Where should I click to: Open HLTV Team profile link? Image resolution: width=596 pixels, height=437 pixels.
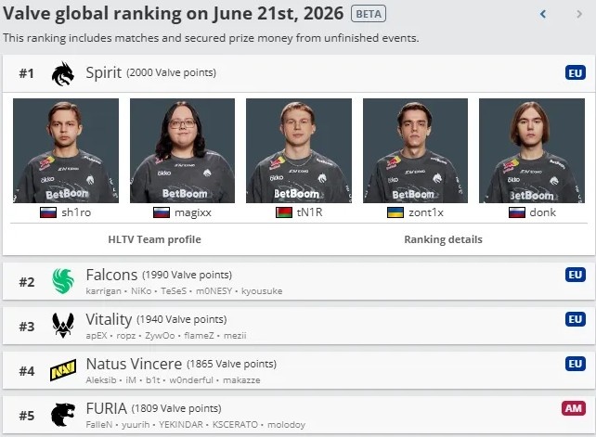pyautogui.click(x=155, y=239)
